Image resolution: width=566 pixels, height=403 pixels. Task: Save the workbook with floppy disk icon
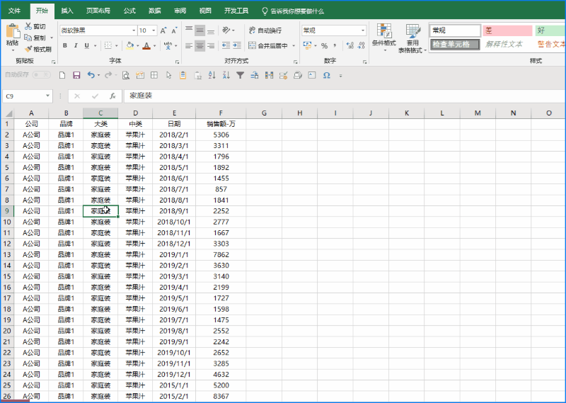[x=76, y=75]
